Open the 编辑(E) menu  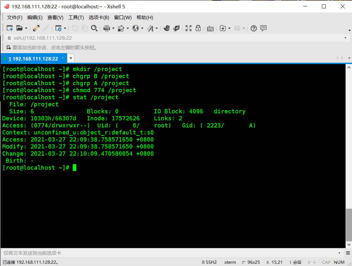click(35, 18)
